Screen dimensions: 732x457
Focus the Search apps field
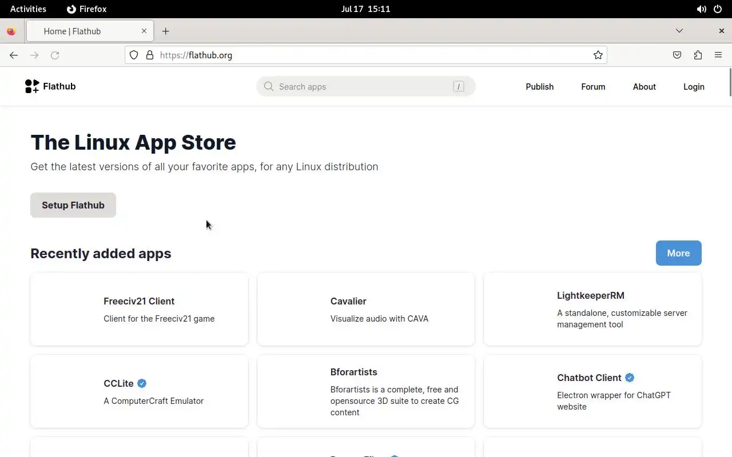366,86
